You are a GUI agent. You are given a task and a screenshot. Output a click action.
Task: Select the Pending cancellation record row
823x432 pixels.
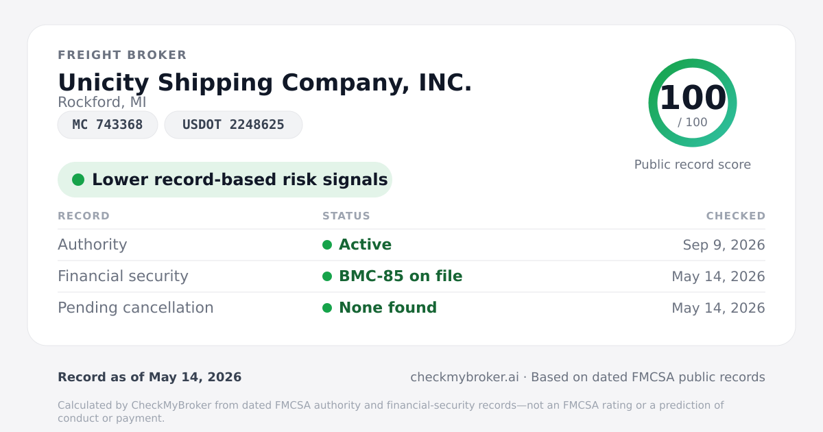pos(411,308)
